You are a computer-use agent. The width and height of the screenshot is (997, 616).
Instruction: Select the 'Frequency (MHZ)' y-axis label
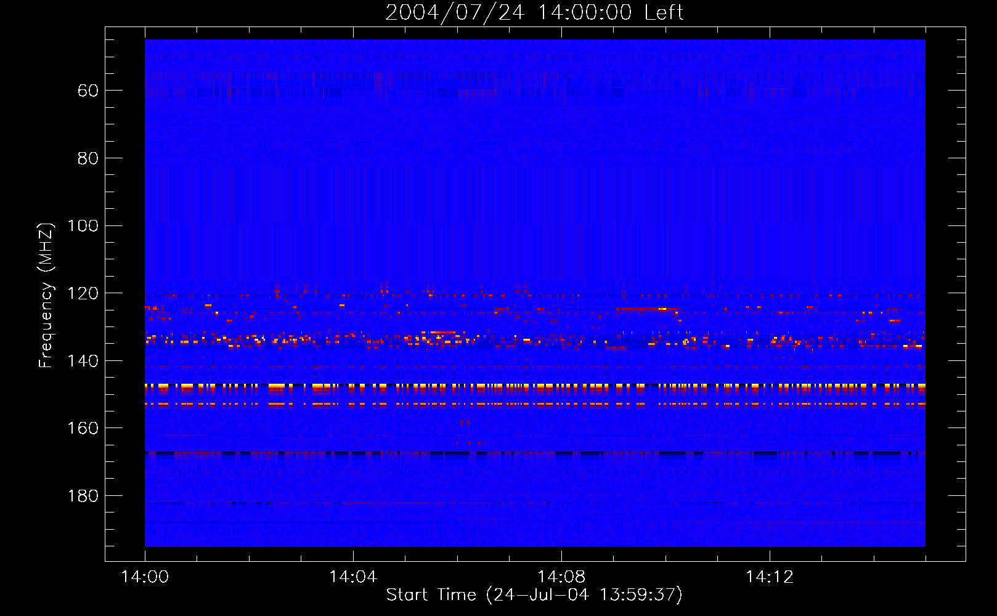[x=46, y=295]
